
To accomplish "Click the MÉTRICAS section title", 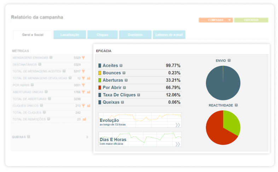I will coord(21,51).
